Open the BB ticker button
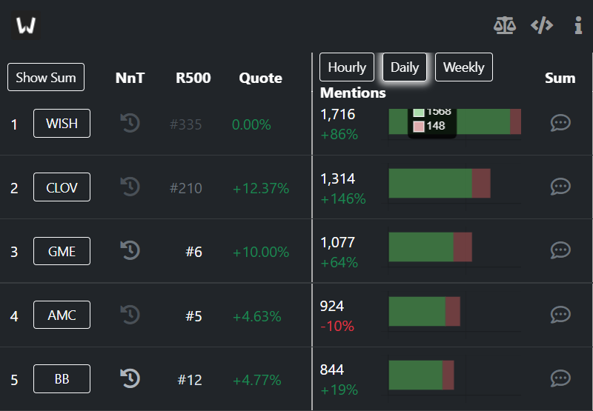This screenshot has width=593, height=411. click(x=62, y=378)
